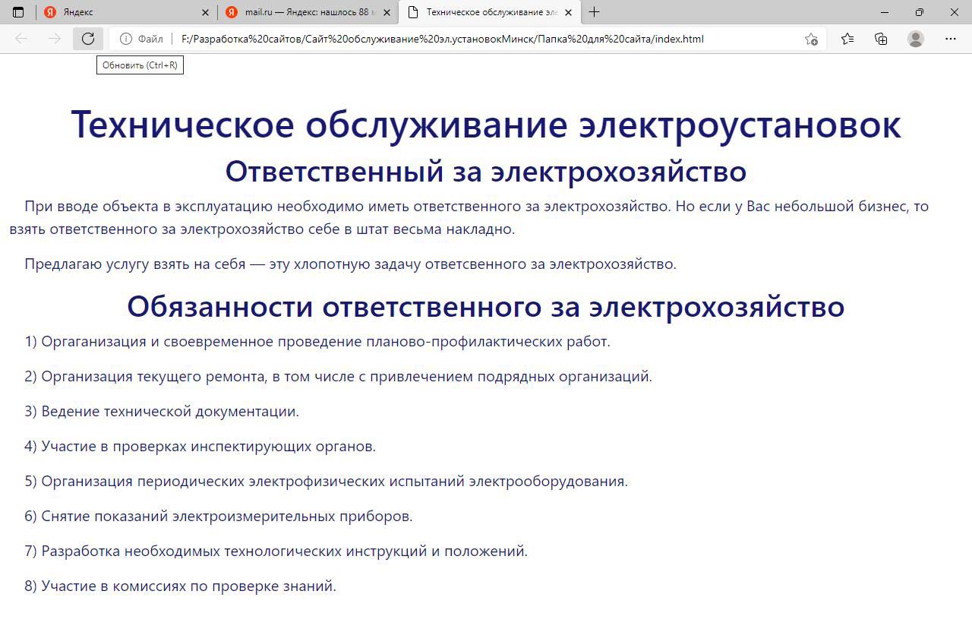Open the Collections panel
972x632 pixels.
point(881,39)
